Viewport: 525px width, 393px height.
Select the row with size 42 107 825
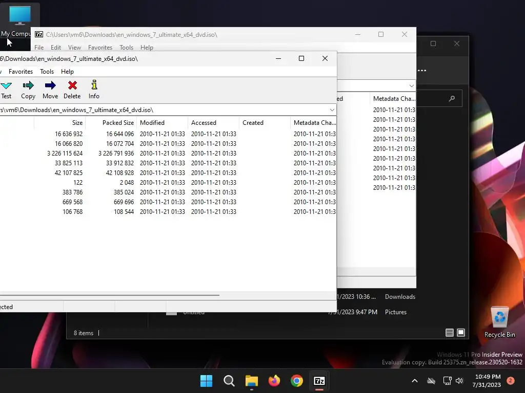(168, 173)
